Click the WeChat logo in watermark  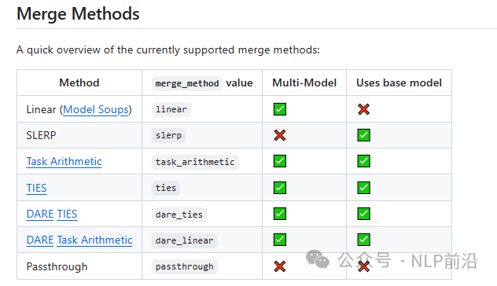coord(317,259)
